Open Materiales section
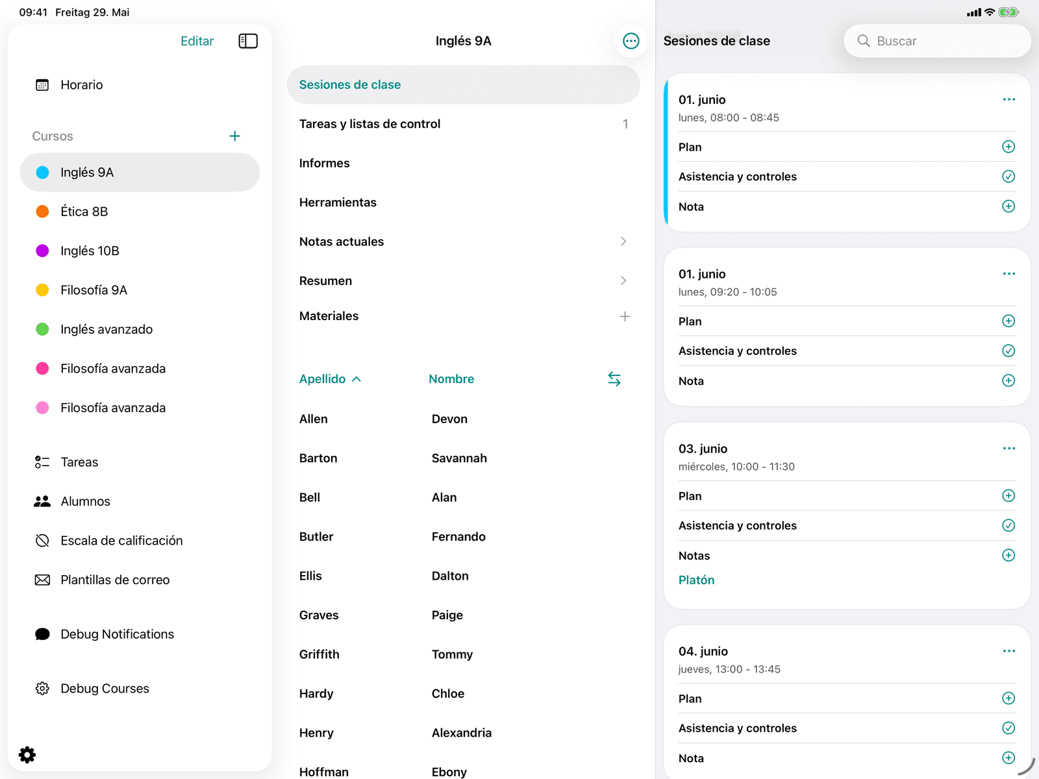 coord(464,316)
